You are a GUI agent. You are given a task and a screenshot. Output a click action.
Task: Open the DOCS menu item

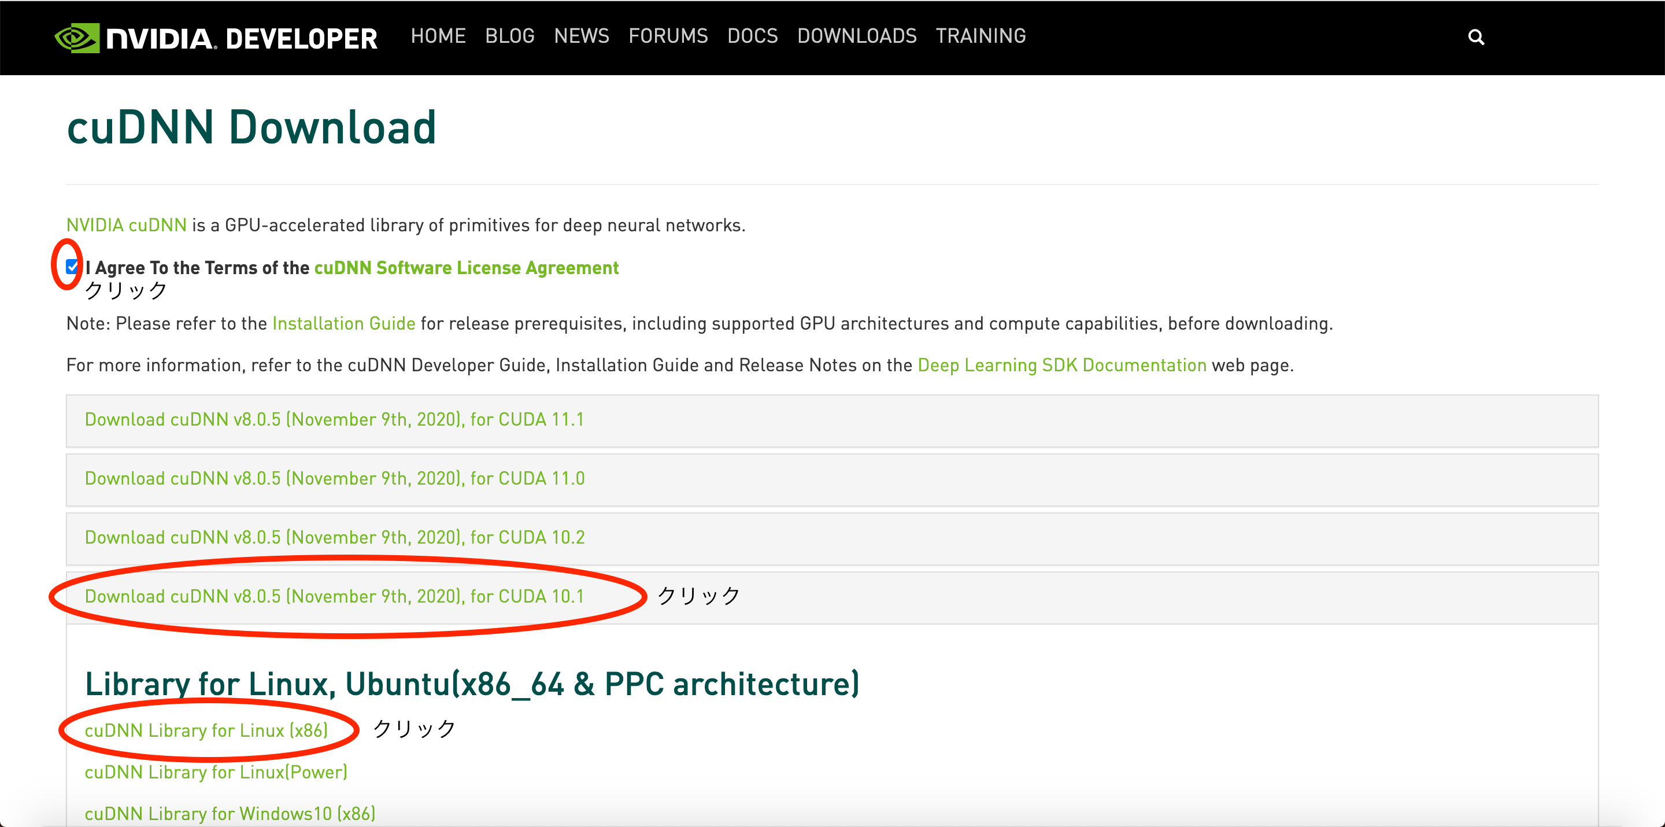pyautogui.click(x=752, y=35)
